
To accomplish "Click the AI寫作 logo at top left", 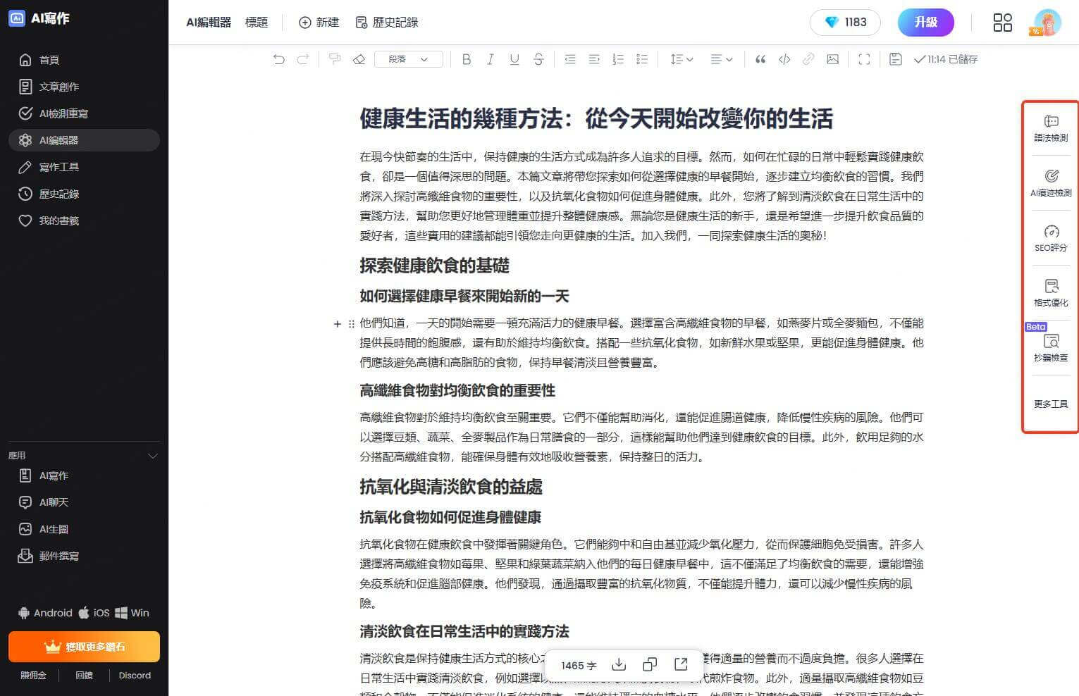I will (39, 18).
